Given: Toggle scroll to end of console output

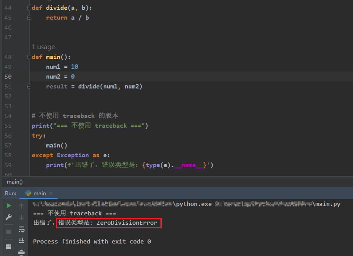Looking at the screenshot, I should tap(21, 240).
